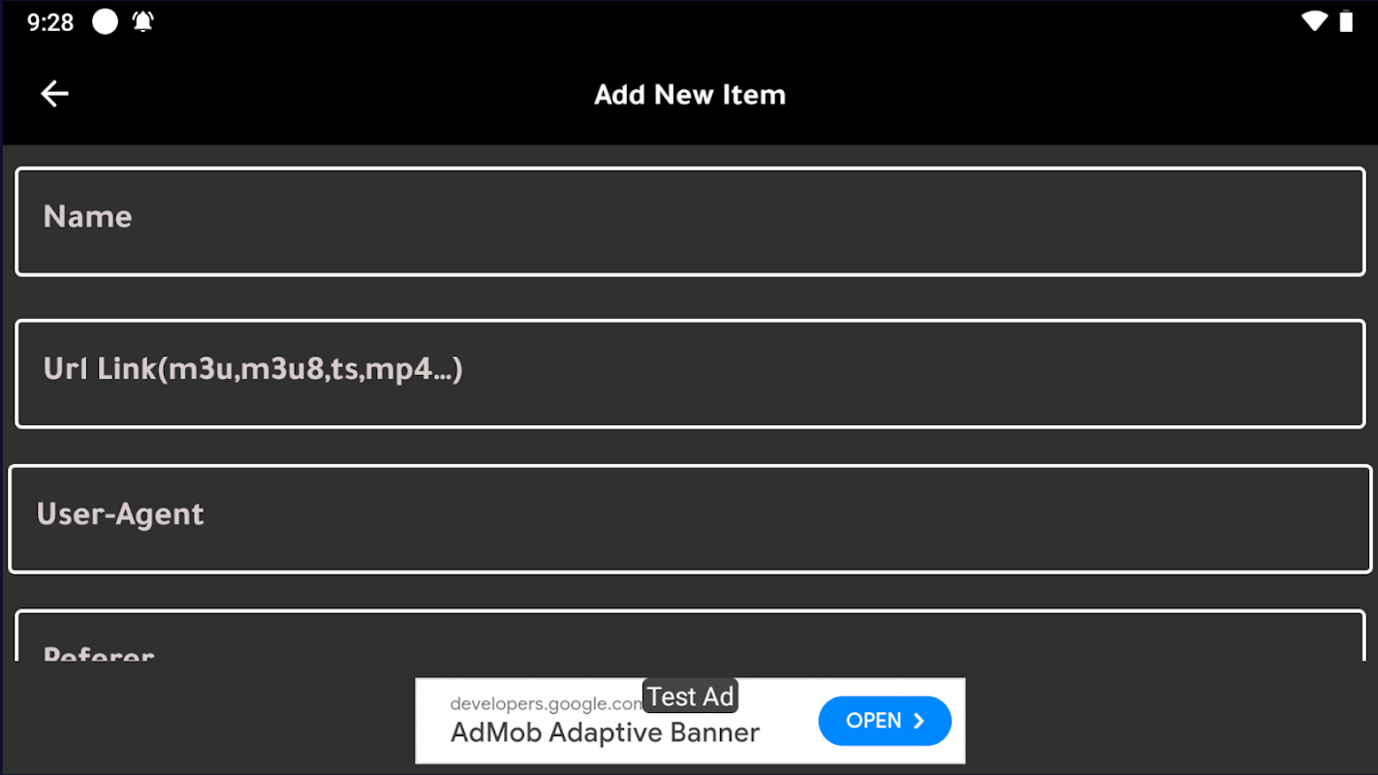Image resolution: width=1378 pixels, height=775 pixels.
Task: Tap the 9:28 clock in status bar
Action: [50, 22]
